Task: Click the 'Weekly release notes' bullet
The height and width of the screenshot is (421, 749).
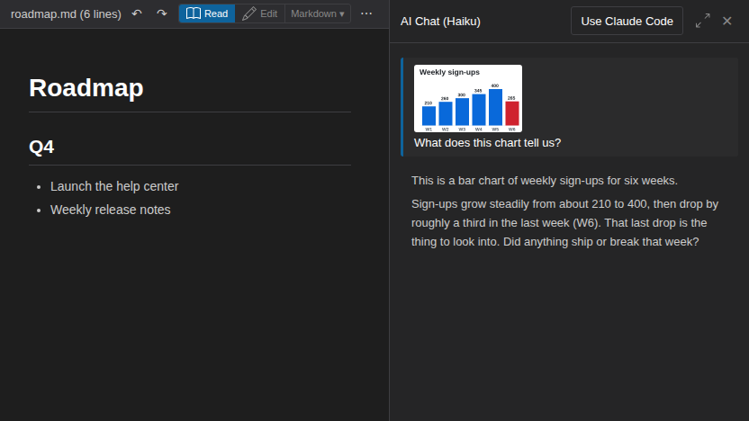Action: click(111, 210)
